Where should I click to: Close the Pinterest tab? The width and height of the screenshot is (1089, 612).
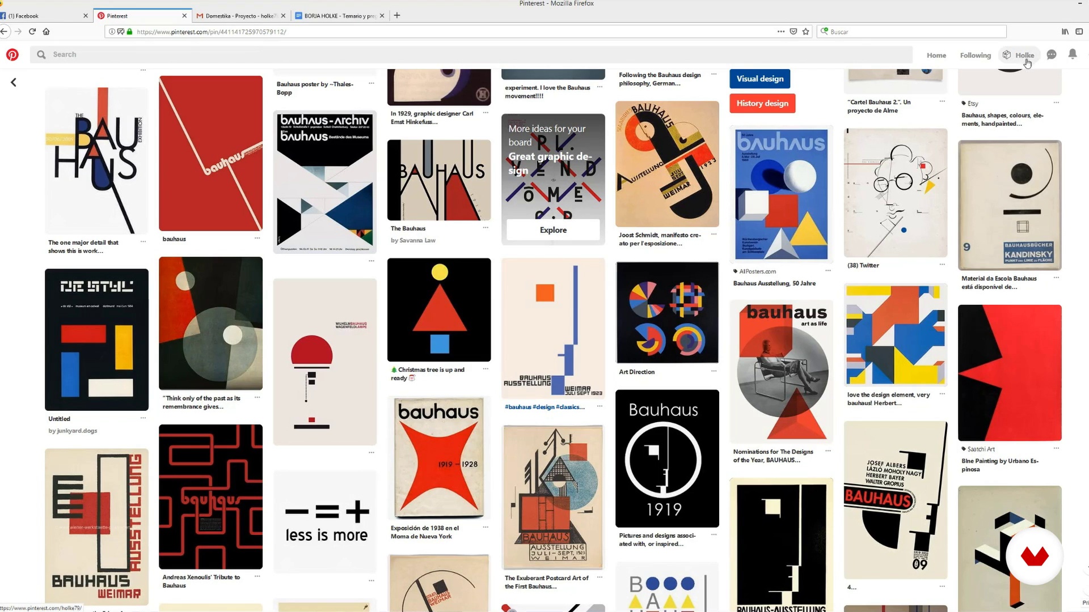[x=184, y=16]
